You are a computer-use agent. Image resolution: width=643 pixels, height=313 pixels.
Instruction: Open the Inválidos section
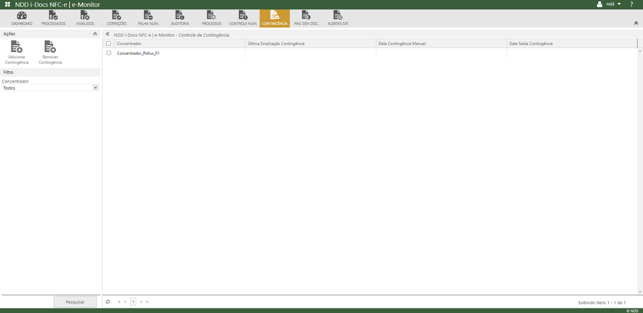(x=84, y=17)
